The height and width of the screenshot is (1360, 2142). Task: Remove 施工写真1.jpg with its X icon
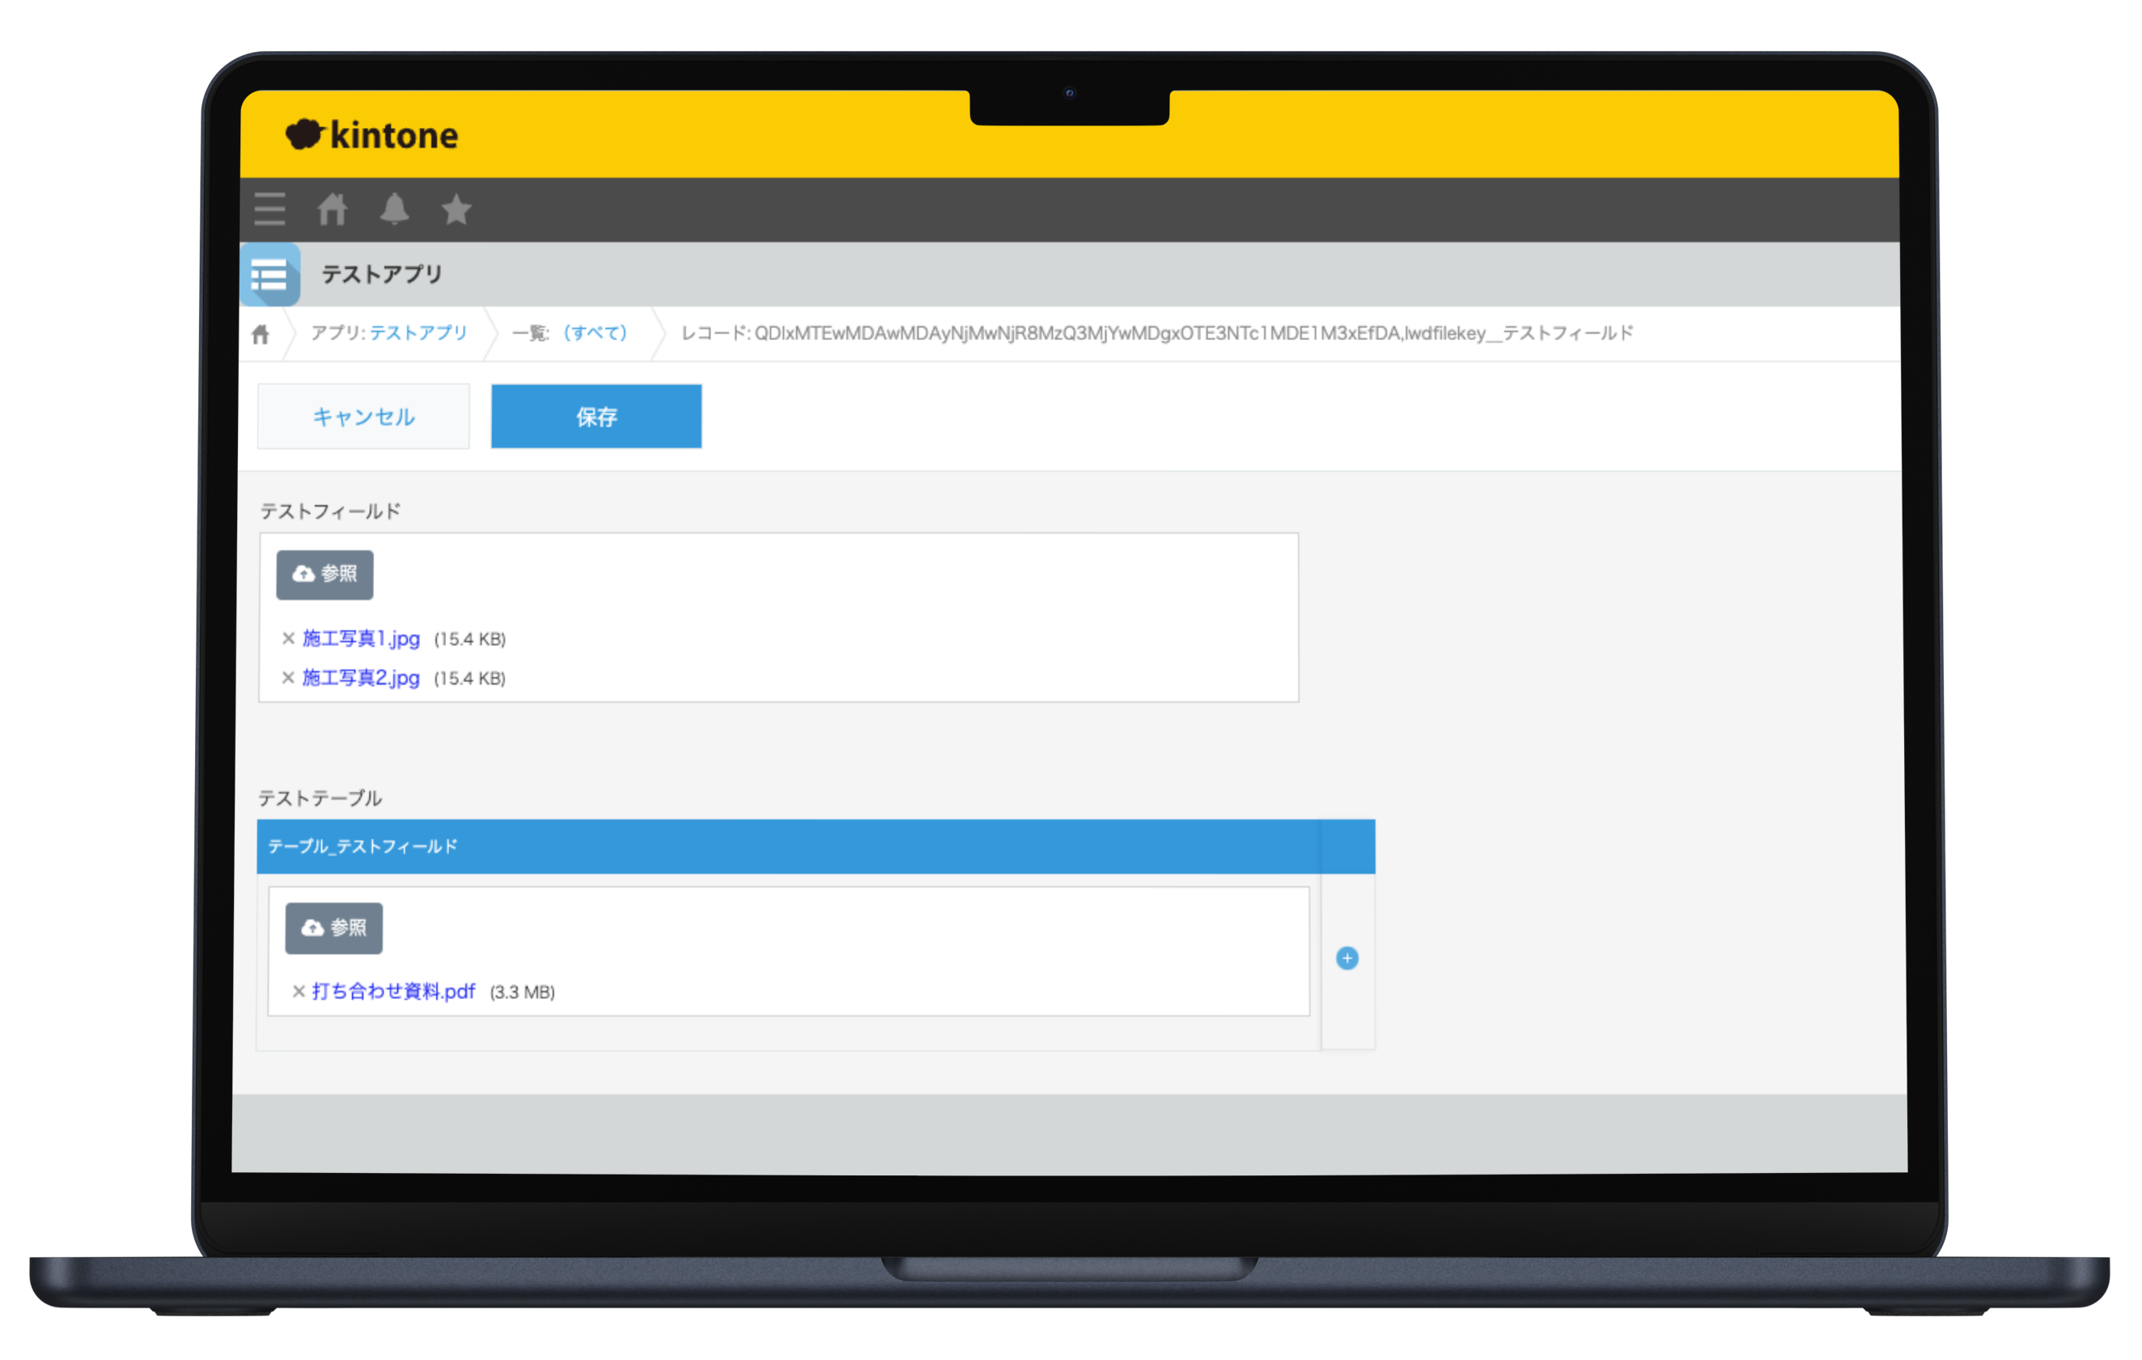pos(288,638)
